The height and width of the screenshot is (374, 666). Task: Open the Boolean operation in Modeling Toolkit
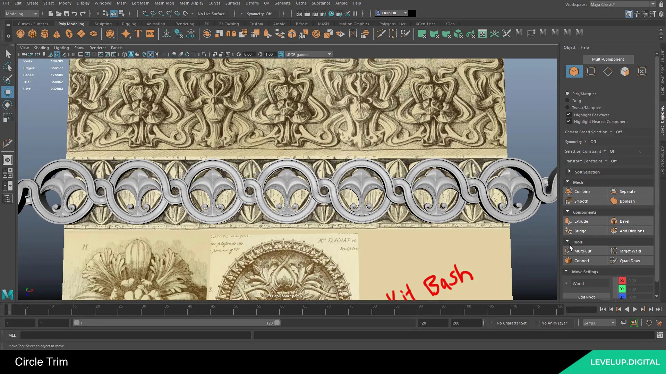point(626,201)
